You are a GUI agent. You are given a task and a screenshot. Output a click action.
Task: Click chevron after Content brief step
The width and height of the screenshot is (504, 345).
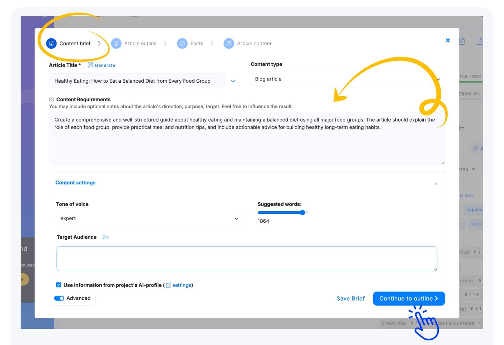coord(99,43)
